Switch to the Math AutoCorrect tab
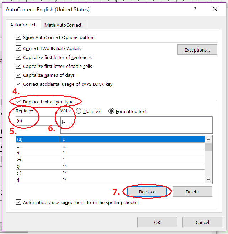The image size is (228, 234). click(63, 25)
